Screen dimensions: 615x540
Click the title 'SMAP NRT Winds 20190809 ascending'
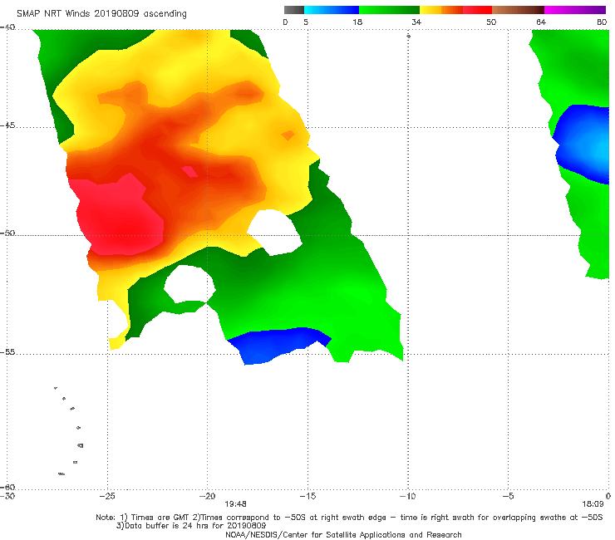(x=101, y=14)
